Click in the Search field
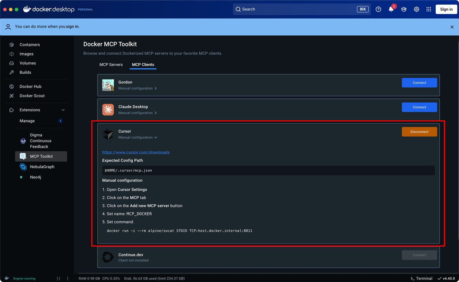459x282 pixels. click(302, 9)
